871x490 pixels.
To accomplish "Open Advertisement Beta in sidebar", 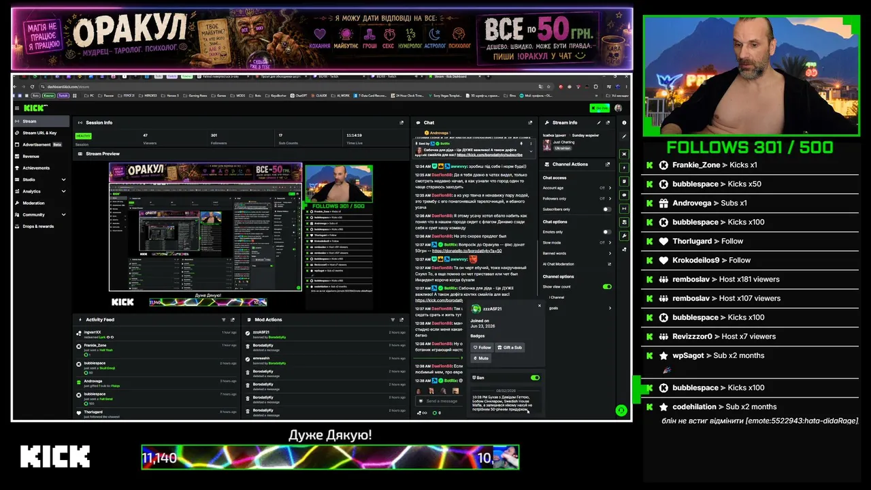I will pos(41,144).
